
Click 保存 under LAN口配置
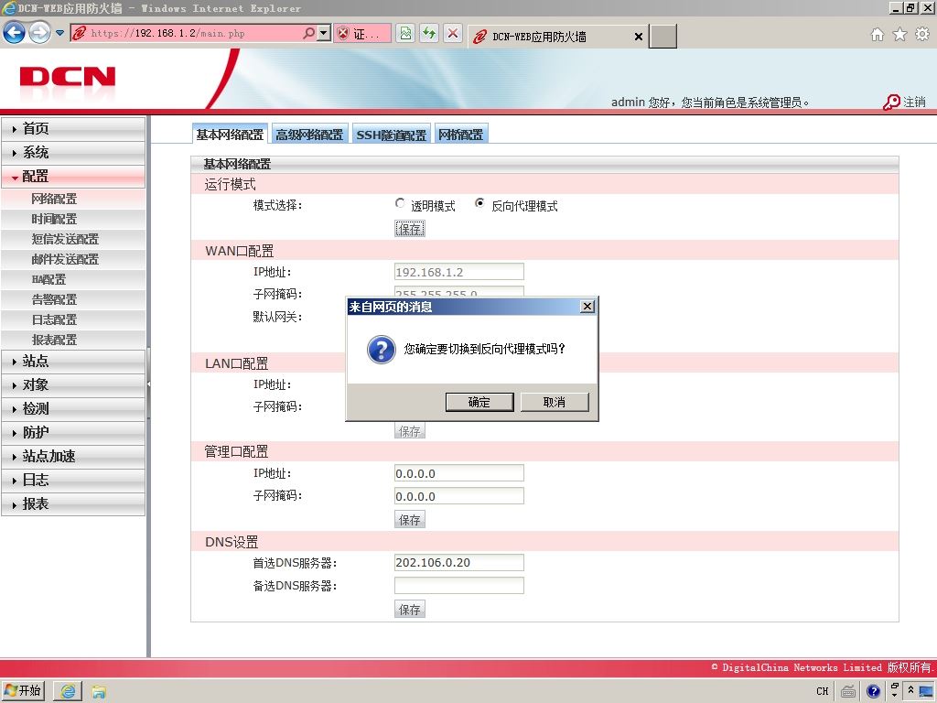coord(410,430)
